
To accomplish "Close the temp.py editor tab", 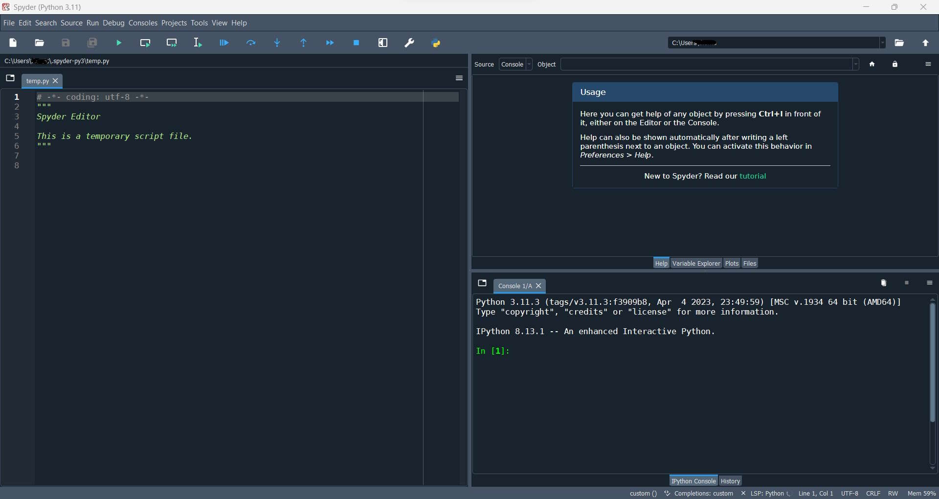I will click(55, 81).
